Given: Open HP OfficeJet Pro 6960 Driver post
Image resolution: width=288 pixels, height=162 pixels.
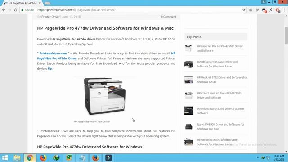Looking at the screenshot, I should coord(217,64).
